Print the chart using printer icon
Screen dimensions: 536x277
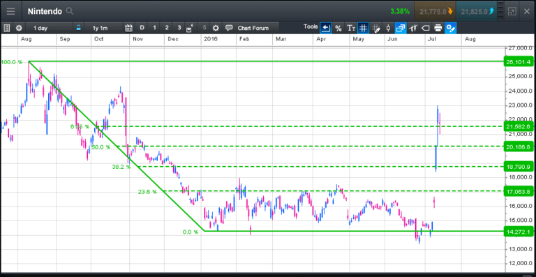tap(438, 28)
